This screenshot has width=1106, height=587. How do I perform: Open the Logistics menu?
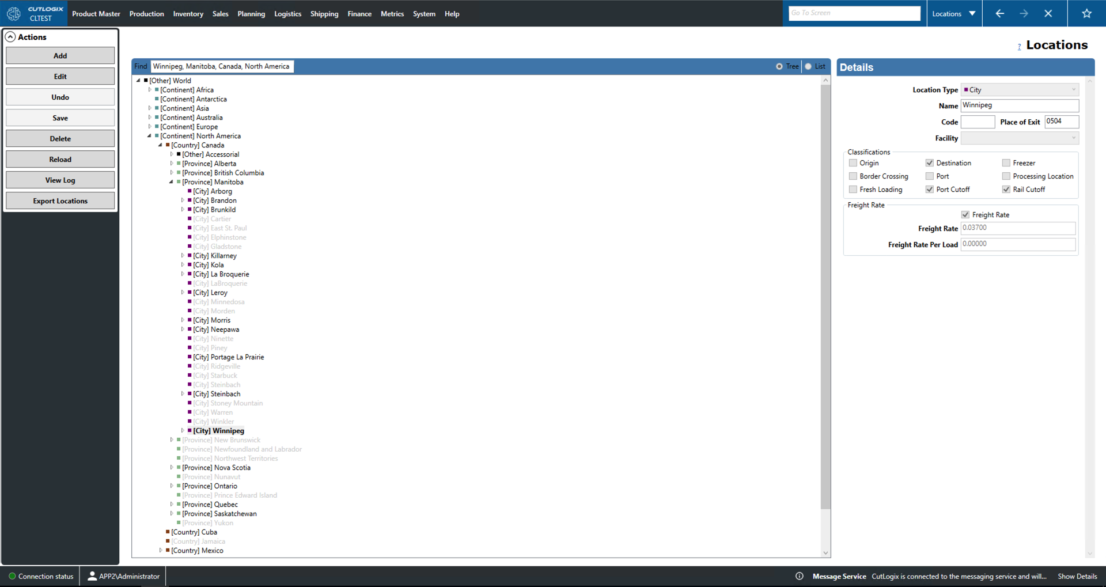287,13
